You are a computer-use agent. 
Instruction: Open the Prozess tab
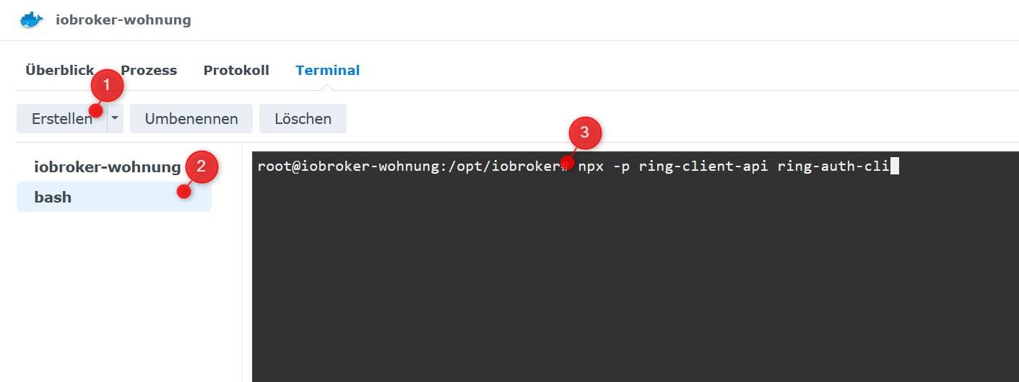(149, 71)
